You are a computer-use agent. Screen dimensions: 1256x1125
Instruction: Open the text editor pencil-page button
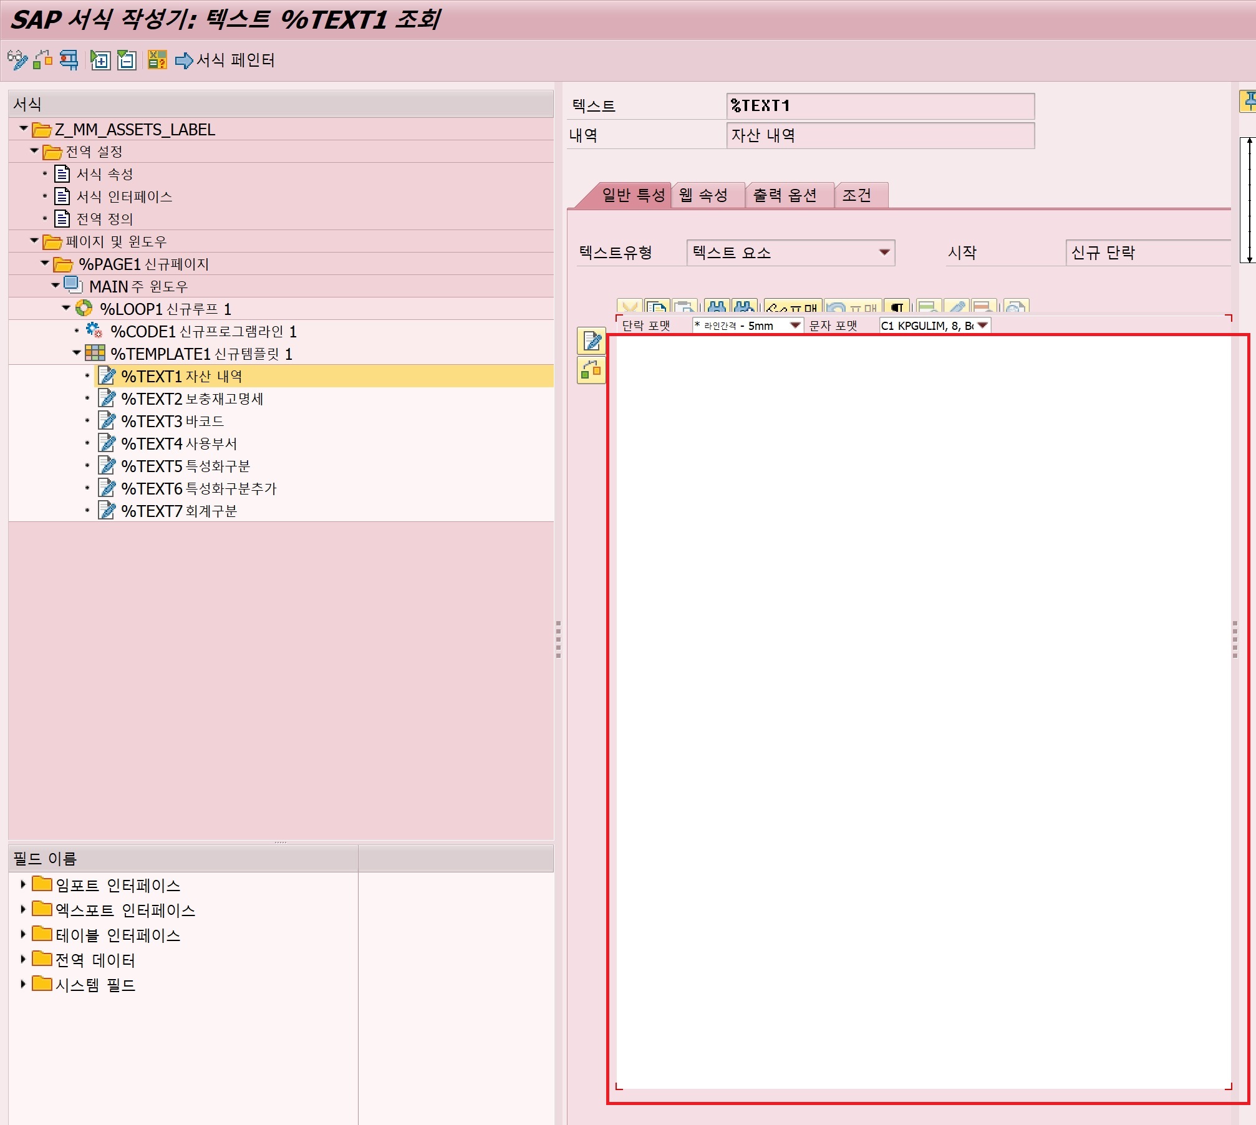591,340
